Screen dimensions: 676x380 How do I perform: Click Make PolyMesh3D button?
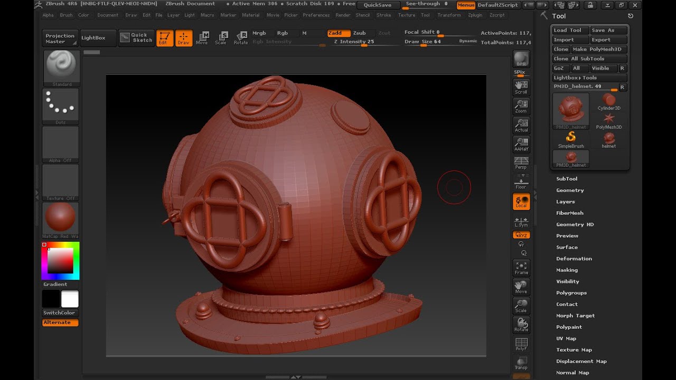(599, 49)
